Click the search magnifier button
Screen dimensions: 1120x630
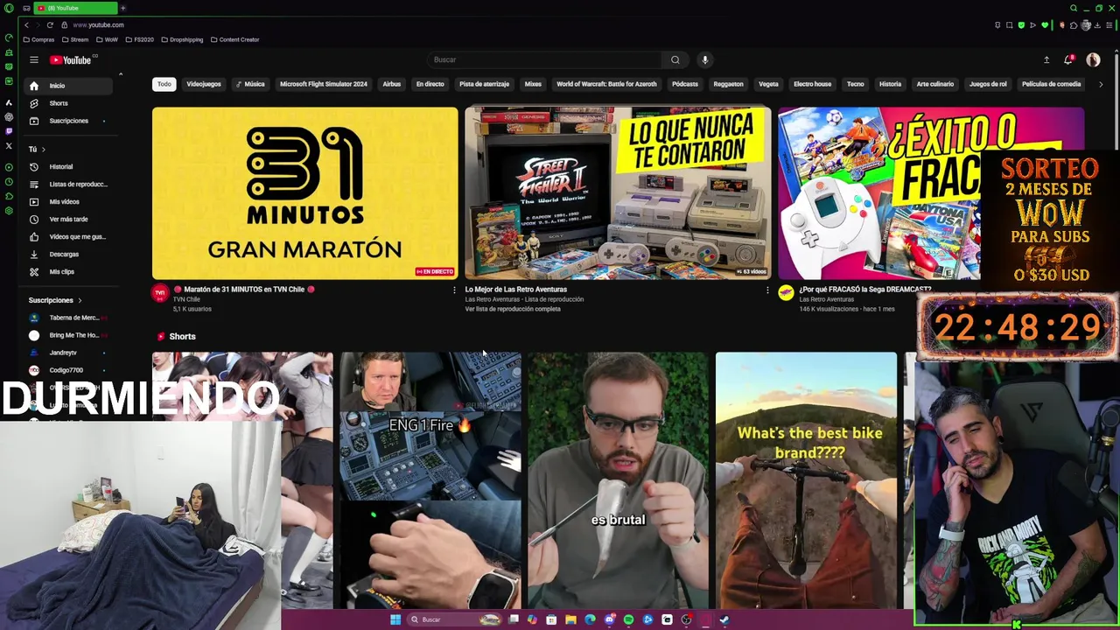coord(675,59)
